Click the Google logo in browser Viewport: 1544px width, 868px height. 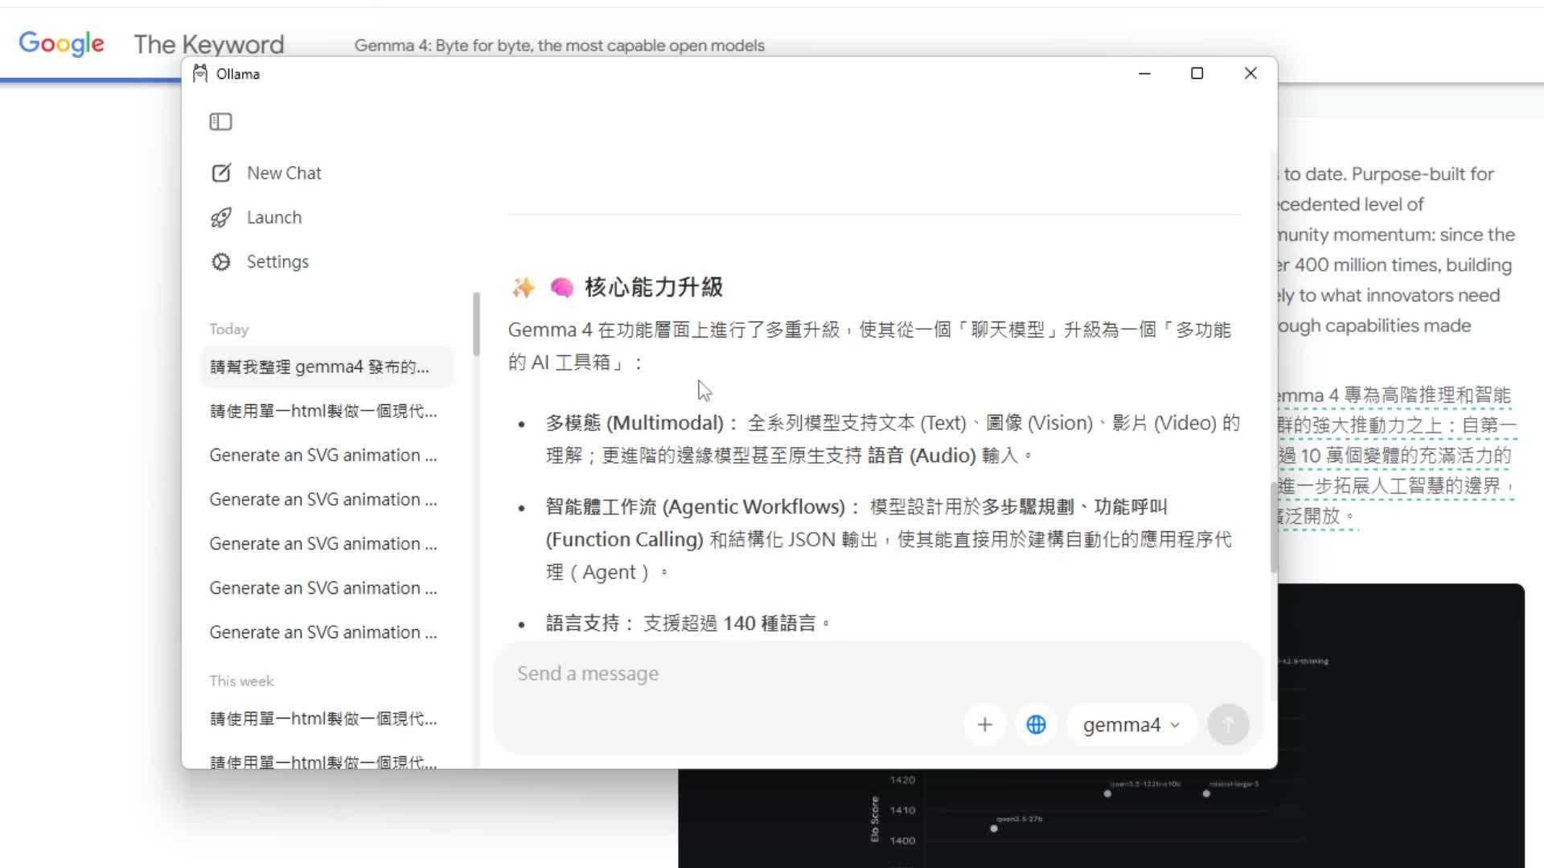click(x=62, y=43)
